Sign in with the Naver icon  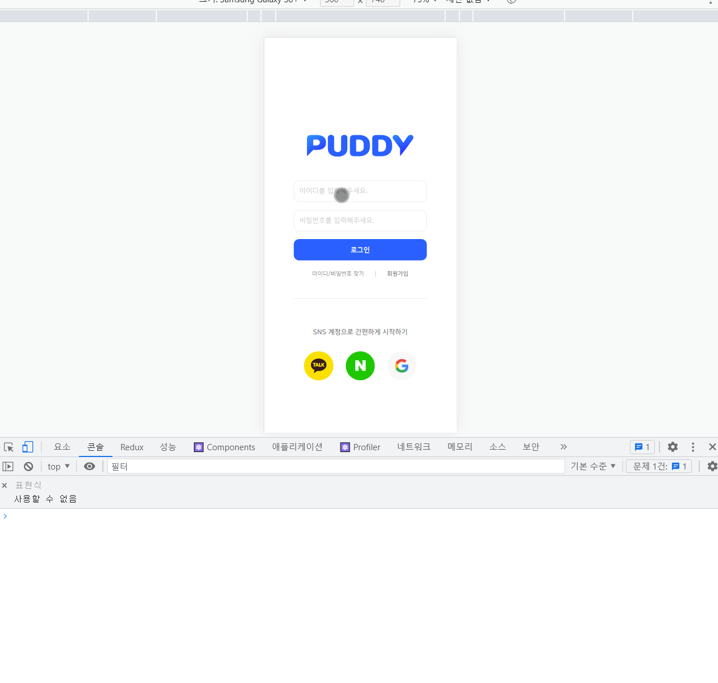(x=360, y=366)
